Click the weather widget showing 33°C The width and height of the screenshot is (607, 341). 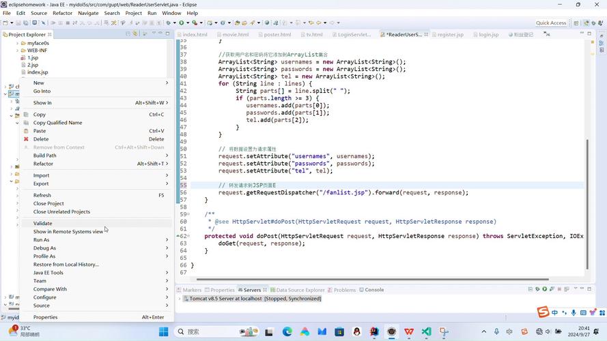[x=24, y=331]
